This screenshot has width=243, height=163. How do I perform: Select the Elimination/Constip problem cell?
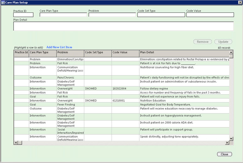(x=70, y=59)
